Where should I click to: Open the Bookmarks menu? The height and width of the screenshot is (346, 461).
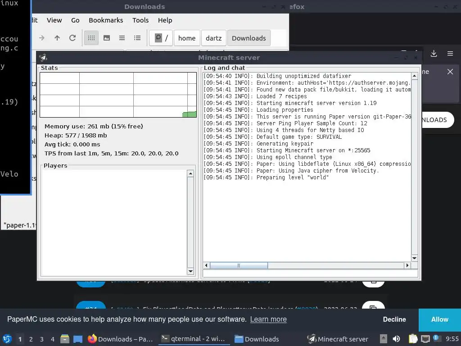point(106,20)
